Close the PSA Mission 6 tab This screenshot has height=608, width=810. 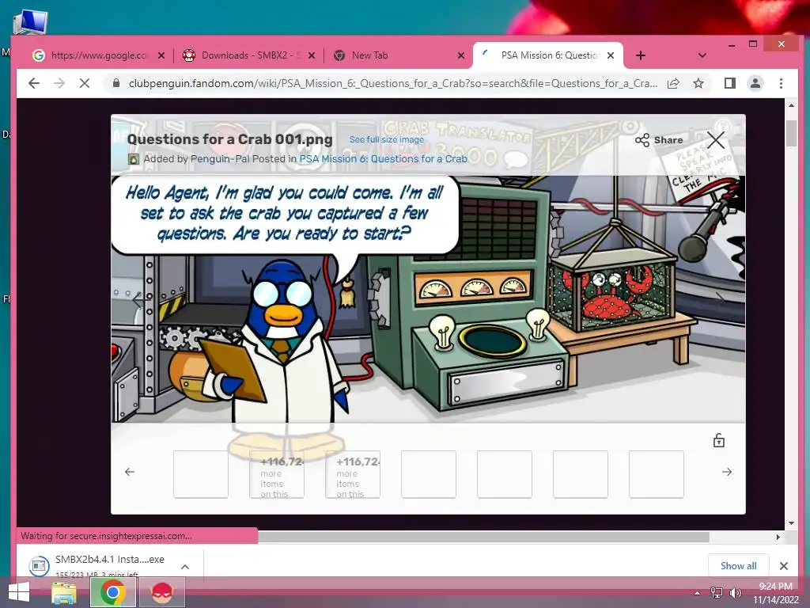611,55
